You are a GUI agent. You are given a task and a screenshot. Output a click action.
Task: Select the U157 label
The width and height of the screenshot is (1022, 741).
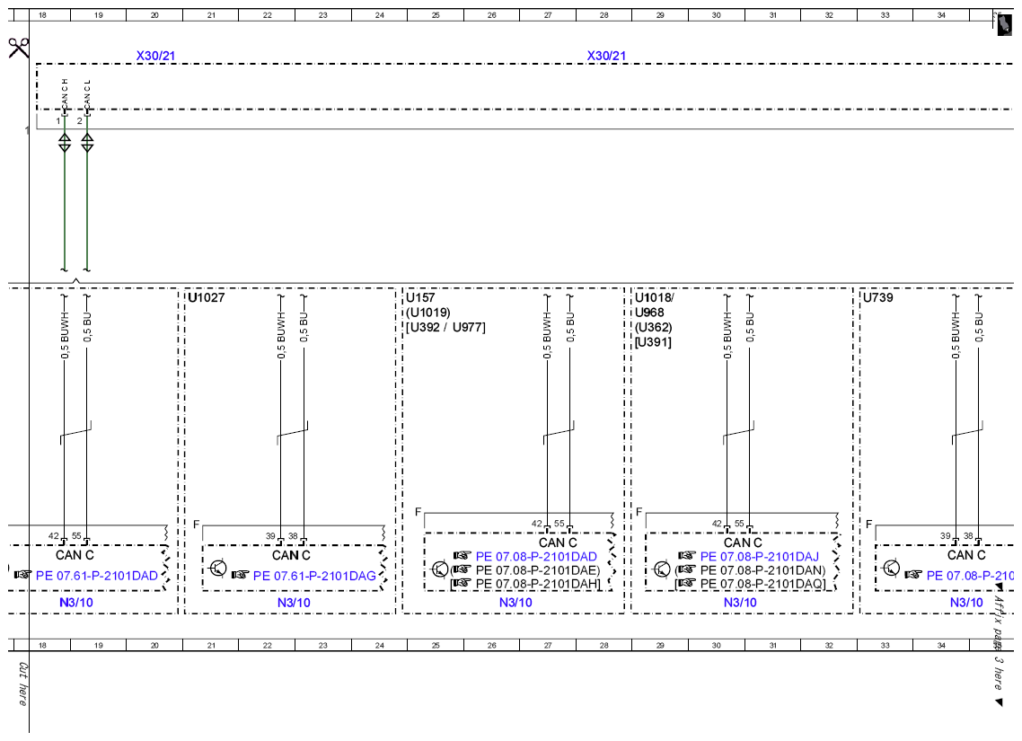pos(420,298)
